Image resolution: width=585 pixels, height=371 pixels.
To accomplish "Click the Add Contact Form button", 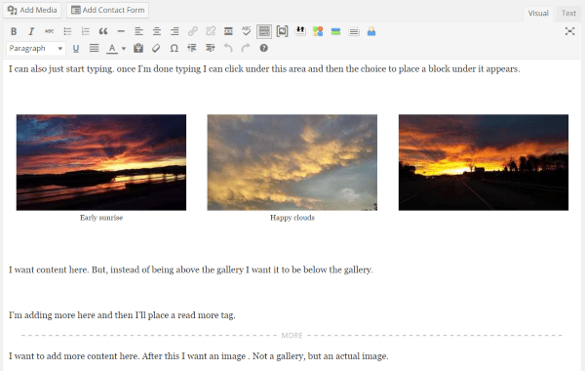I will point(107,10).
